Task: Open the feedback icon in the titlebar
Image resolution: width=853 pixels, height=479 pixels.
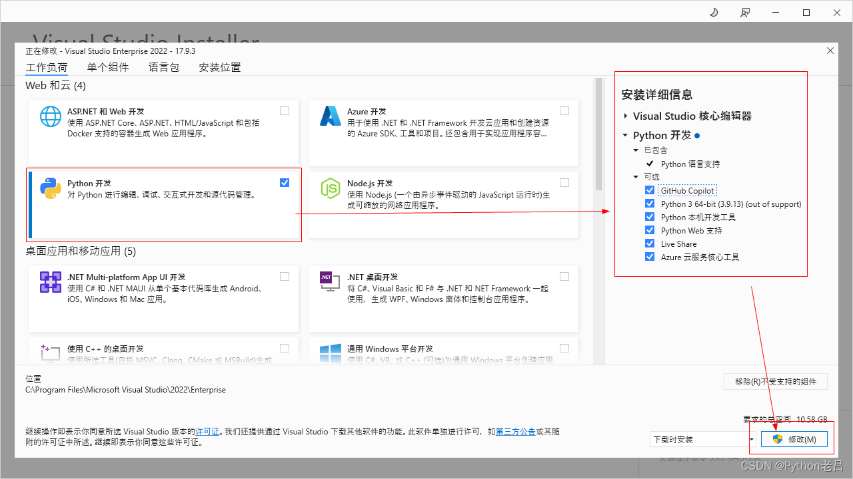Action: point(745,12)
